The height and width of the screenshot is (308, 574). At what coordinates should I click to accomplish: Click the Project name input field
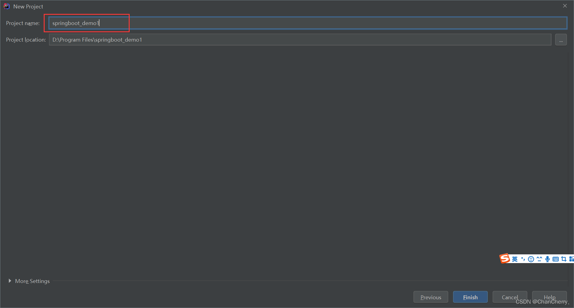click(x=308, y=23)
